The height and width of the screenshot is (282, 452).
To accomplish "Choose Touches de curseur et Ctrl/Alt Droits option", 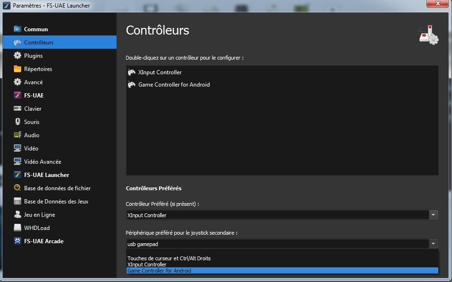I will tap(282, 258).
